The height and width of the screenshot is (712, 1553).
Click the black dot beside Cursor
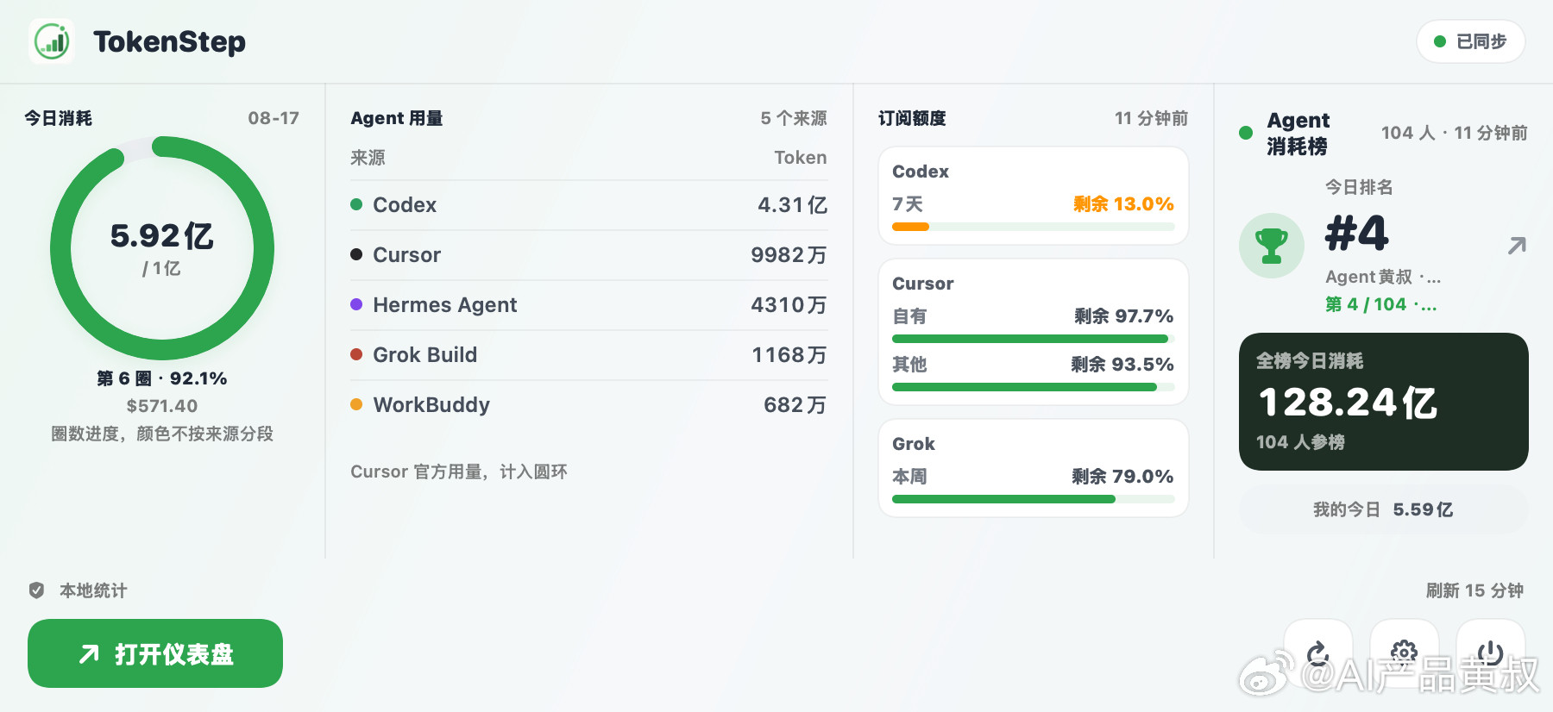(x=356, y=254)
